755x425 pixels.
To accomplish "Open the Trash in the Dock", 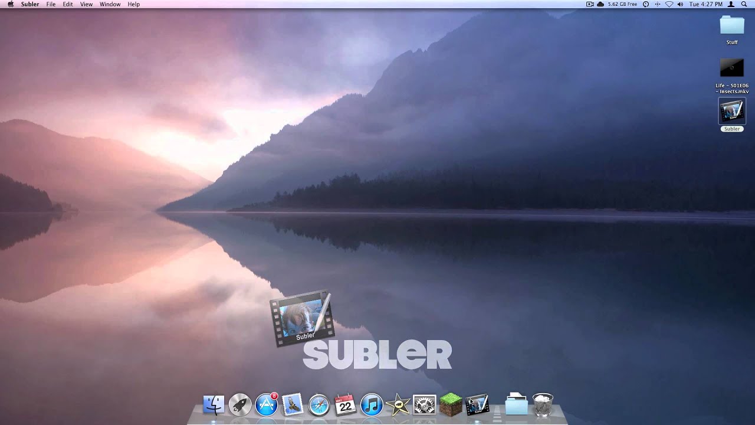I will pos(543,405).
